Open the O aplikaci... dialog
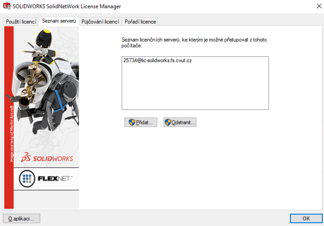The image size is (324, 226). pyautogui.click(x=21, y=219)
